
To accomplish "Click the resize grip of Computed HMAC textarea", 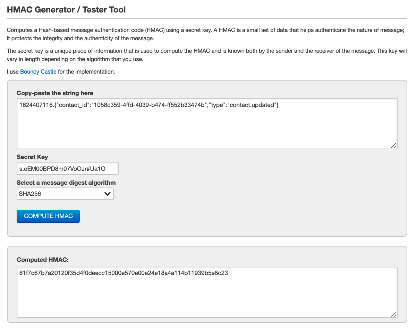I will [394, 314].
